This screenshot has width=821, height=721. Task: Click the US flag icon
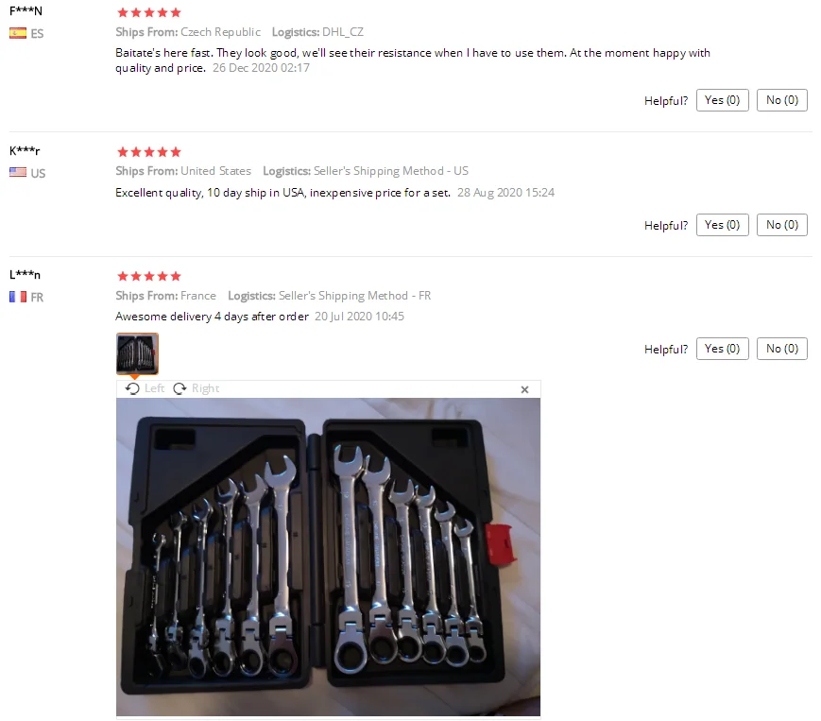tap(18, 172)
